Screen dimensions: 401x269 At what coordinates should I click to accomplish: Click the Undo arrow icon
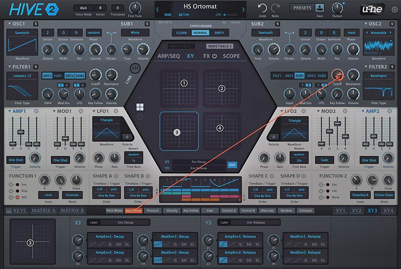pos(262,8)
